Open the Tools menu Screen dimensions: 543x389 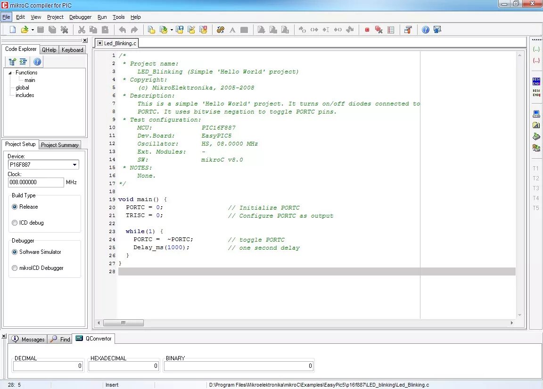pyautogui.click(x=118, y=17)
